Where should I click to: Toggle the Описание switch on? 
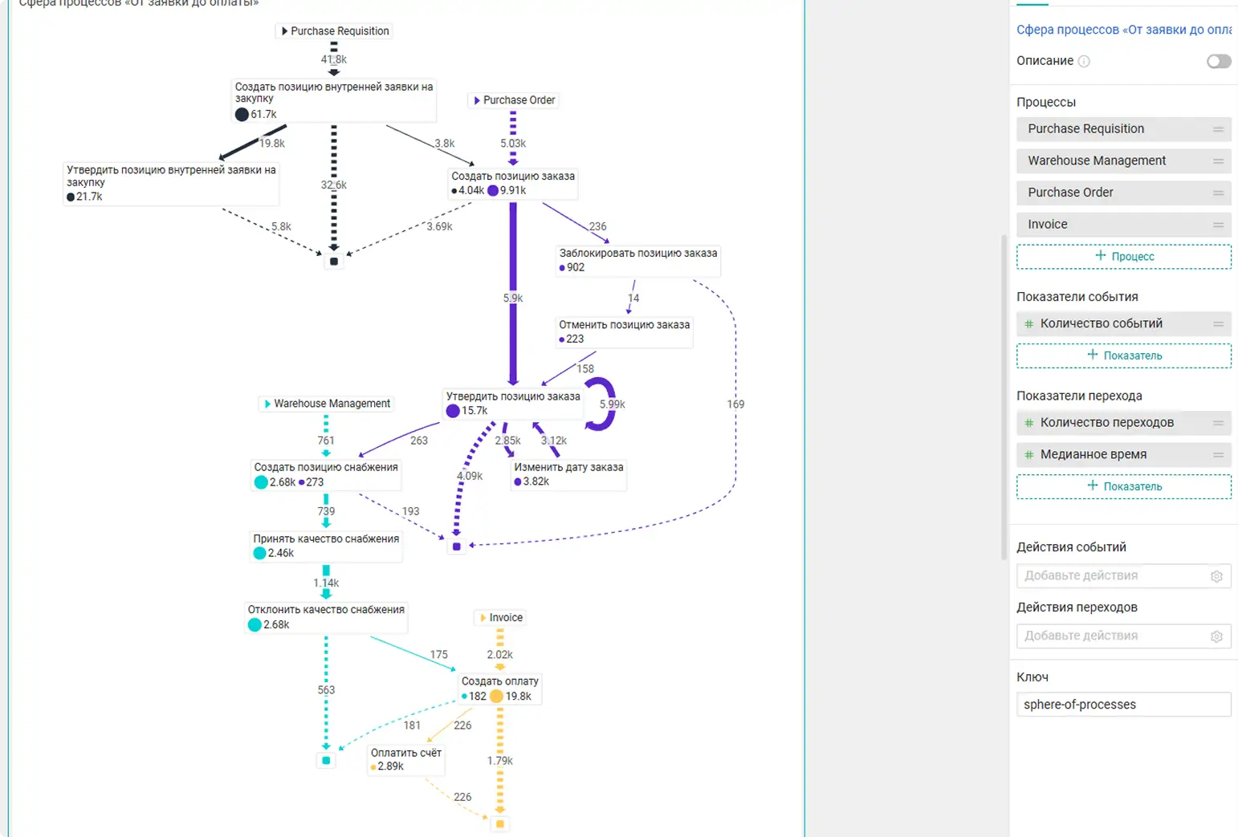click(x=1218, y=62)
